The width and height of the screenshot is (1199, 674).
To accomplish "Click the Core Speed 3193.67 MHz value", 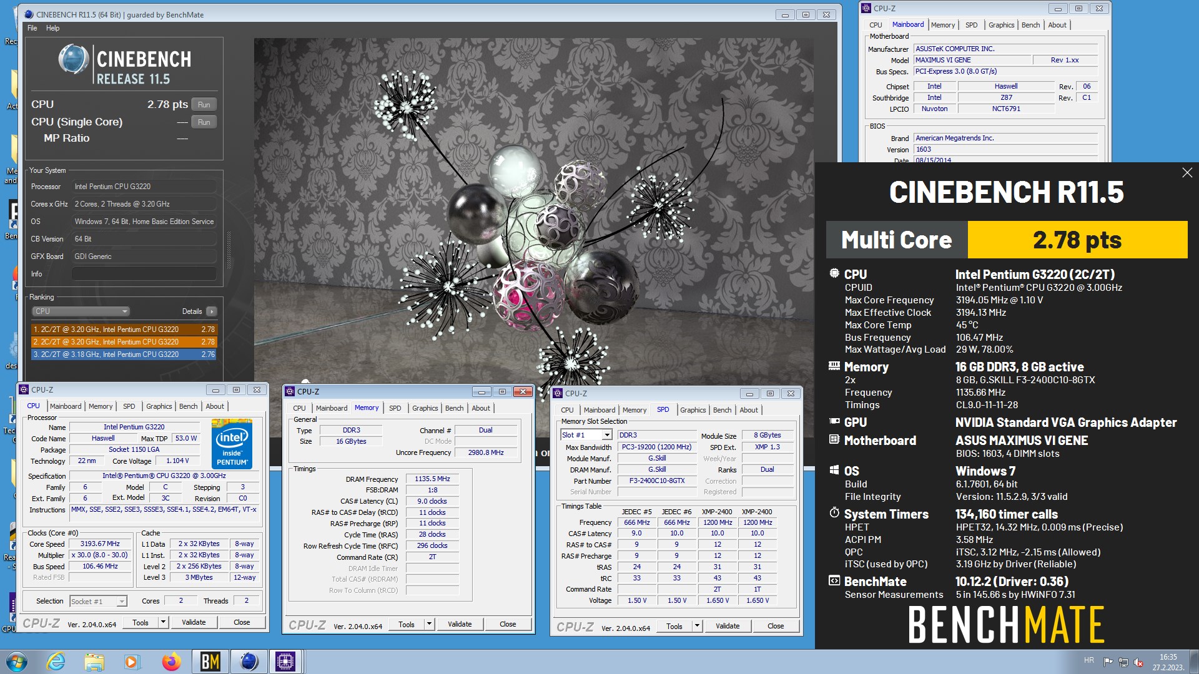I will (x=100, y=544).
